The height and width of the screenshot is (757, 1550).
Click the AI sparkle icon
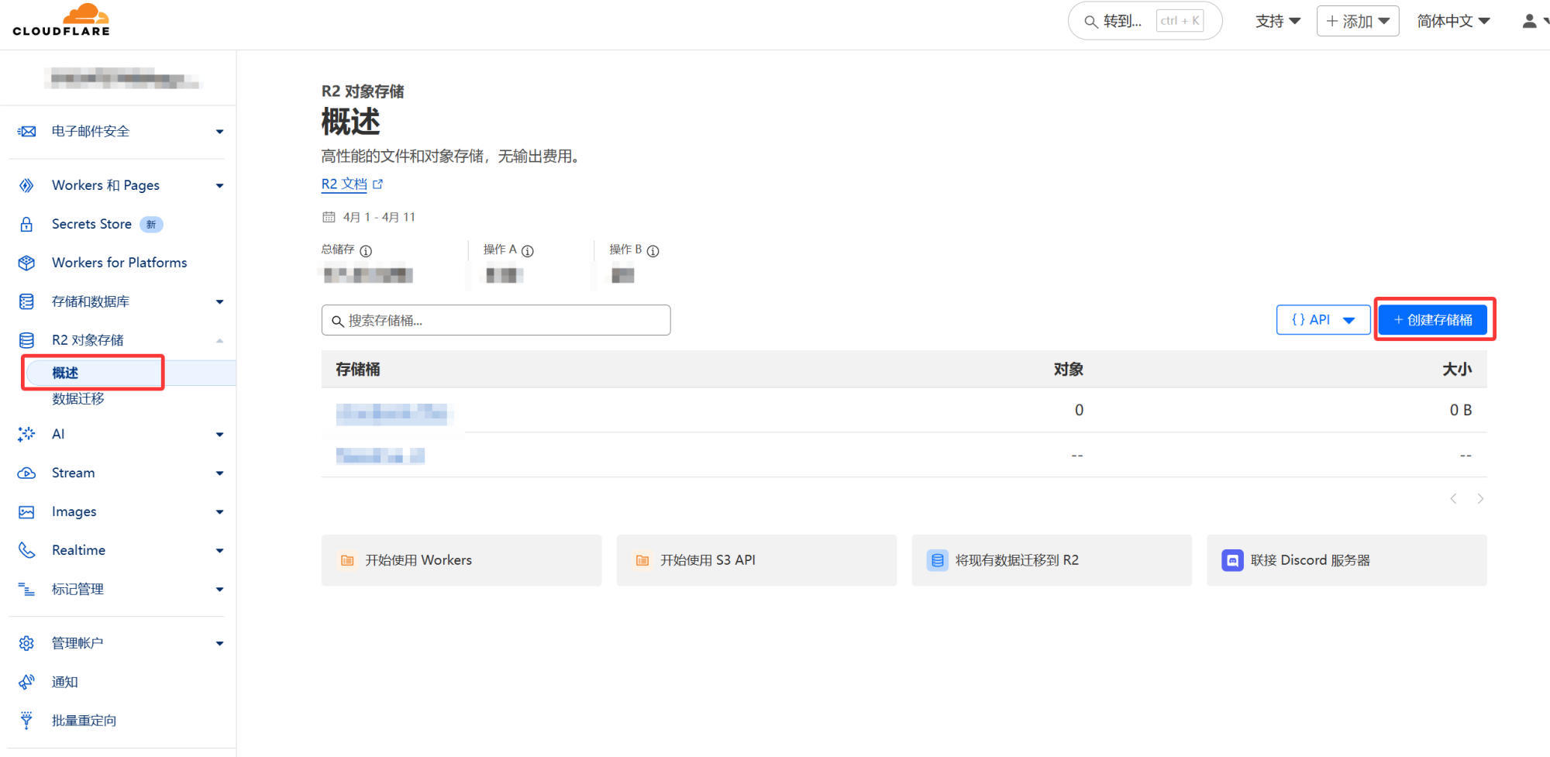(x=26, y=434)
